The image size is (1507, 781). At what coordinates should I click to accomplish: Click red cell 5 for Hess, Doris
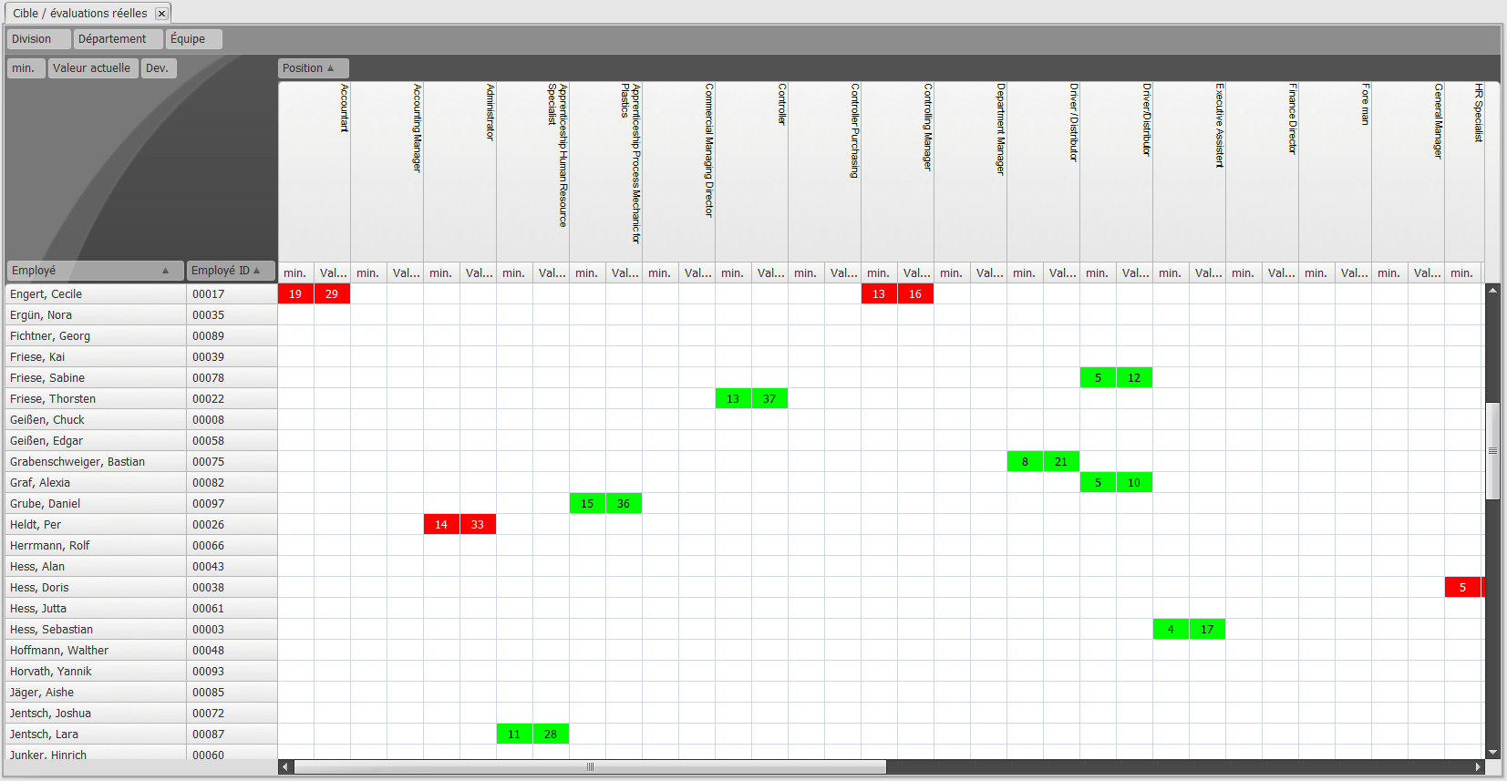1462,588
